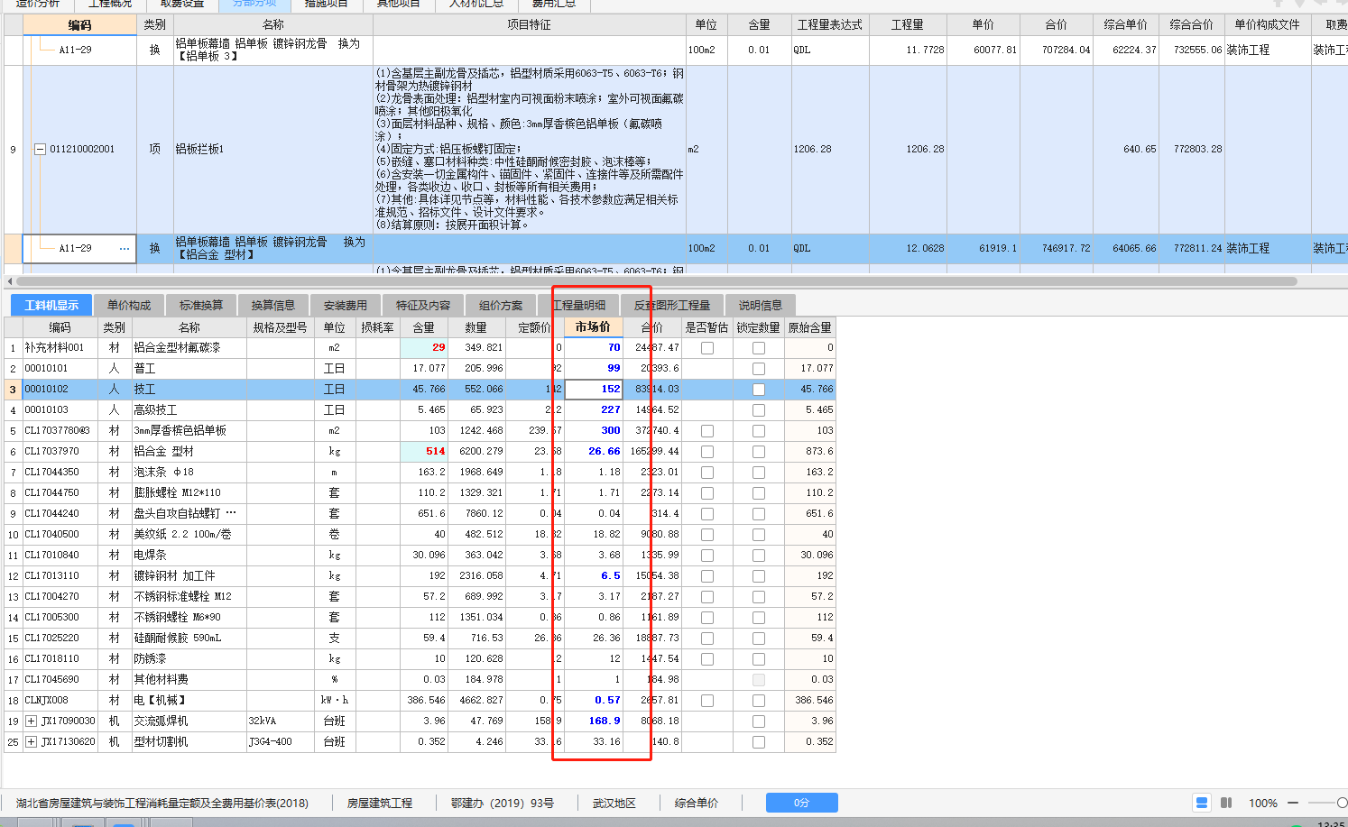Toggle 锁定数量 checkbox for 技工 row

pos(759,390)
